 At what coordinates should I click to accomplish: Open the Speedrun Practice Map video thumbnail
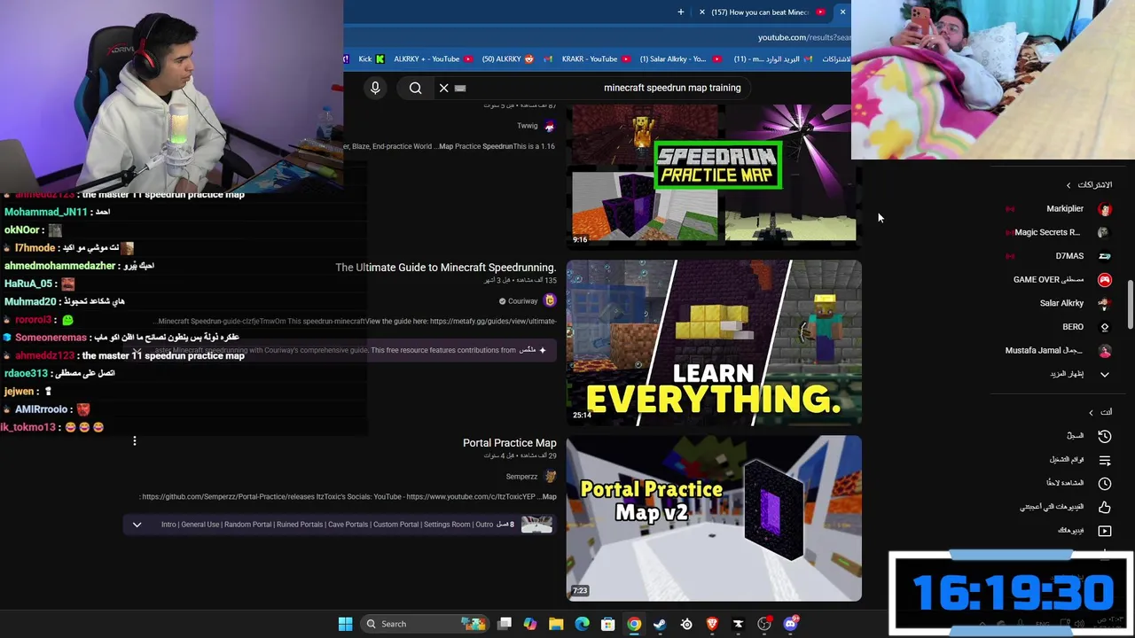click(x=714, y=174)
